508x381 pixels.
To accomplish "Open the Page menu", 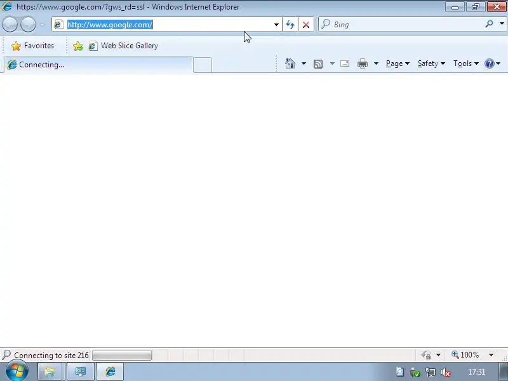I will tap(398, 63).
